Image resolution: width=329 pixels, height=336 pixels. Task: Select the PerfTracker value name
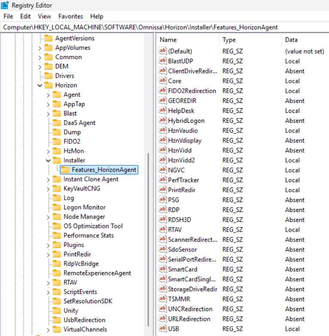[x=183, y=180]
